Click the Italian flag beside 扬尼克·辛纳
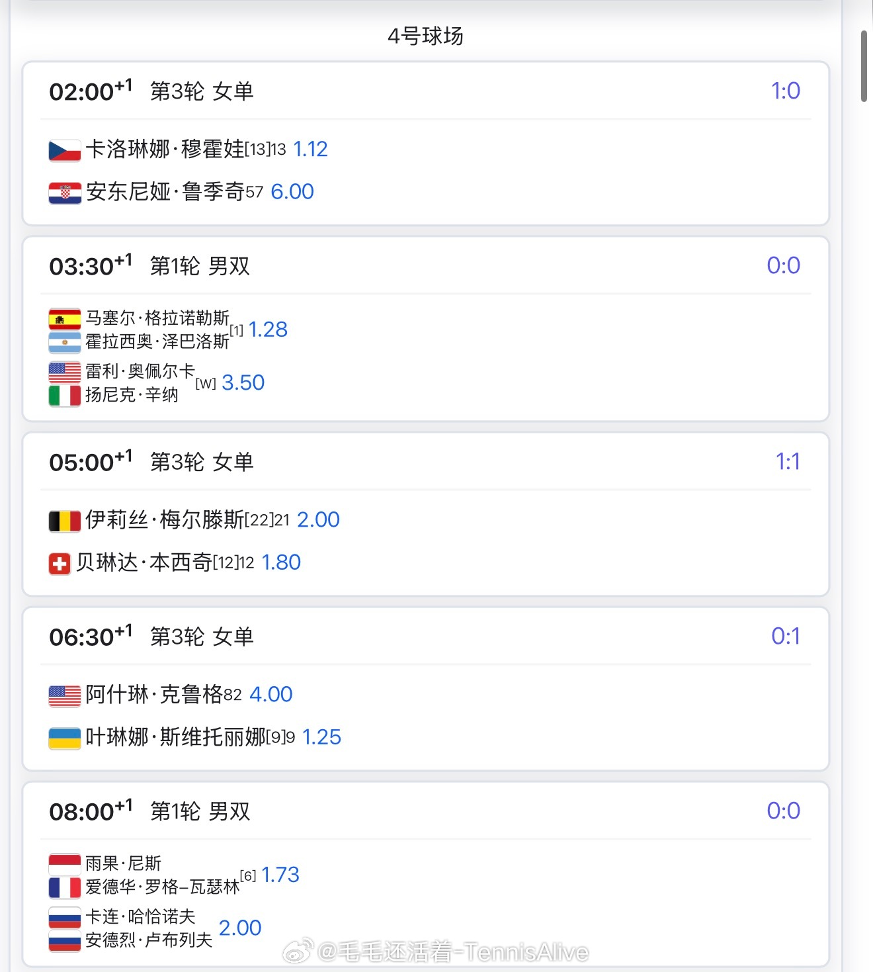The image size is (873, 972). point(65,396)
